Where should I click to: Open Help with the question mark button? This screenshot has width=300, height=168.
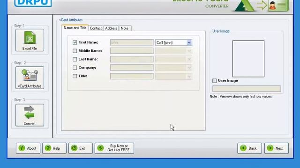(54, 148)
